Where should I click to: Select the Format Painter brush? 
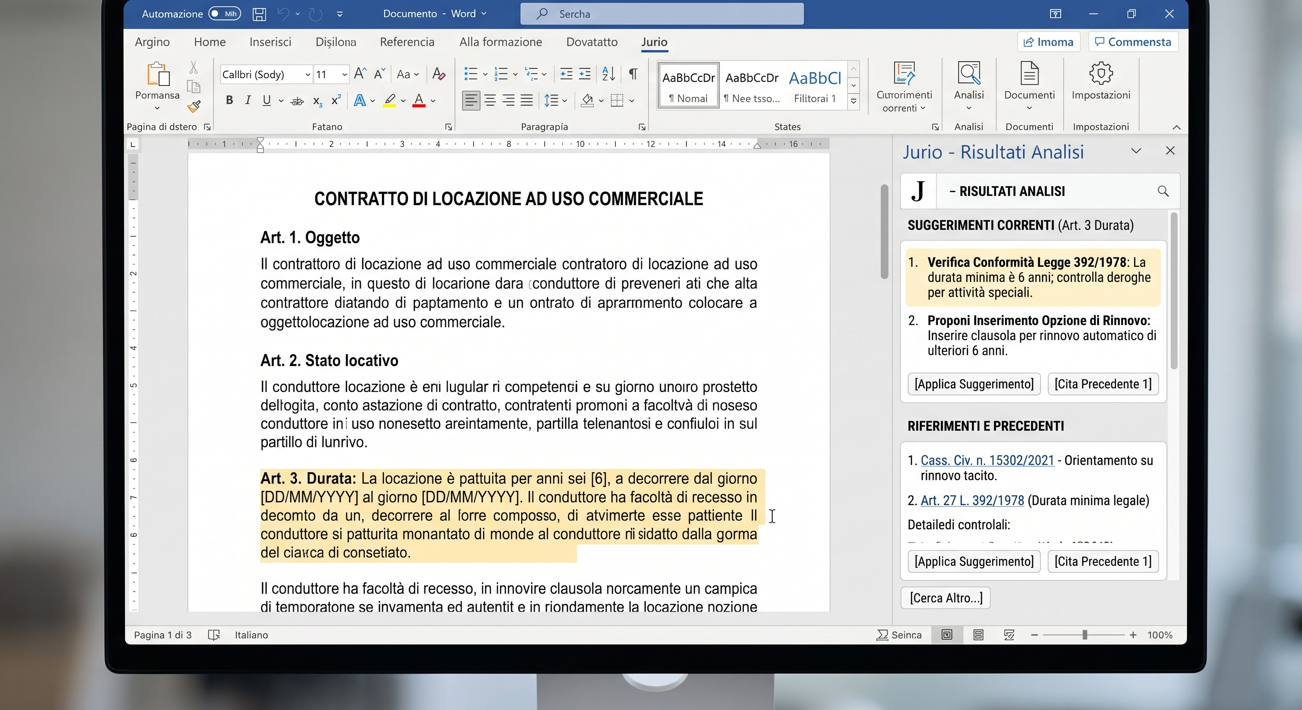click(194, 106)
